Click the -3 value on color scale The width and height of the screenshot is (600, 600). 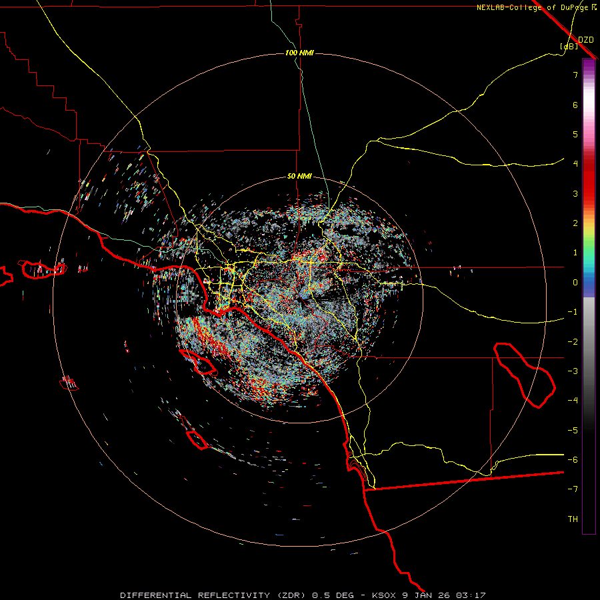(573, 371)
